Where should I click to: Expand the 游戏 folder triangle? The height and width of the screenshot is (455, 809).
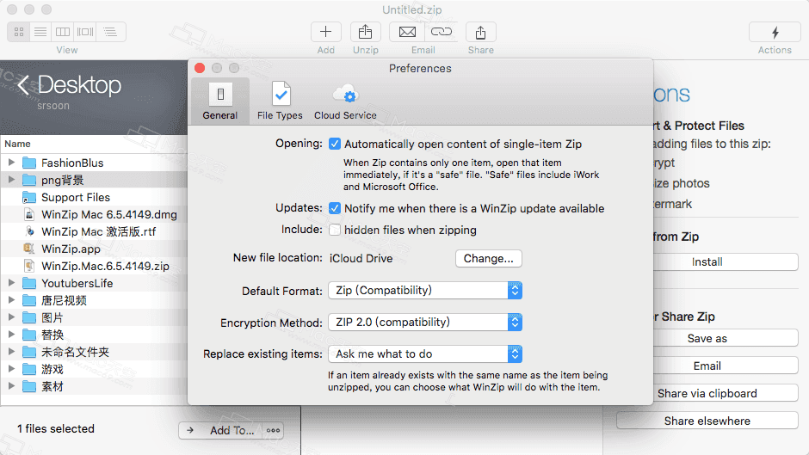pyautogui.click(x=11, y=369)
